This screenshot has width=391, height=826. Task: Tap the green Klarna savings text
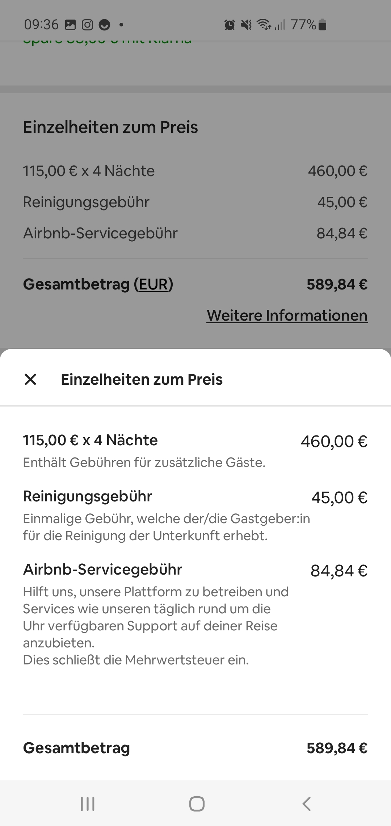coord(107,41)
